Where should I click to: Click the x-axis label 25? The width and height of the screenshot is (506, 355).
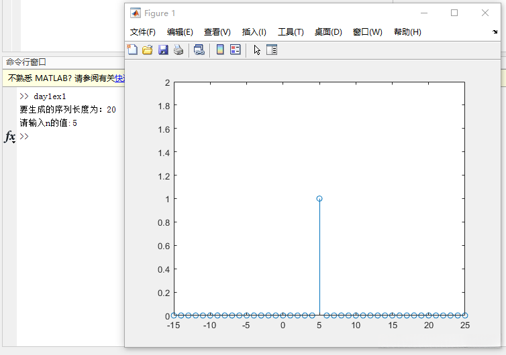click(x=464, y=326)
